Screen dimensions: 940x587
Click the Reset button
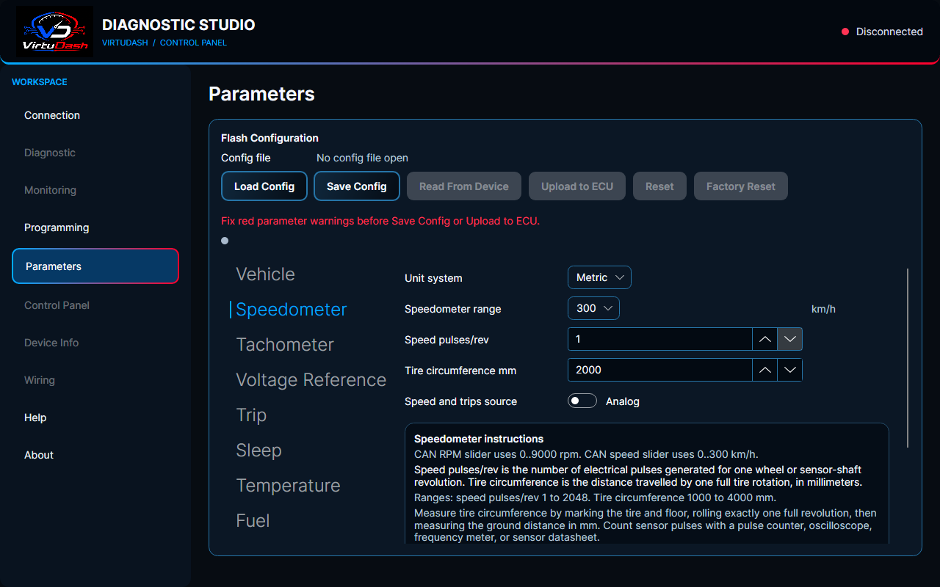click(x=659, y=186)
